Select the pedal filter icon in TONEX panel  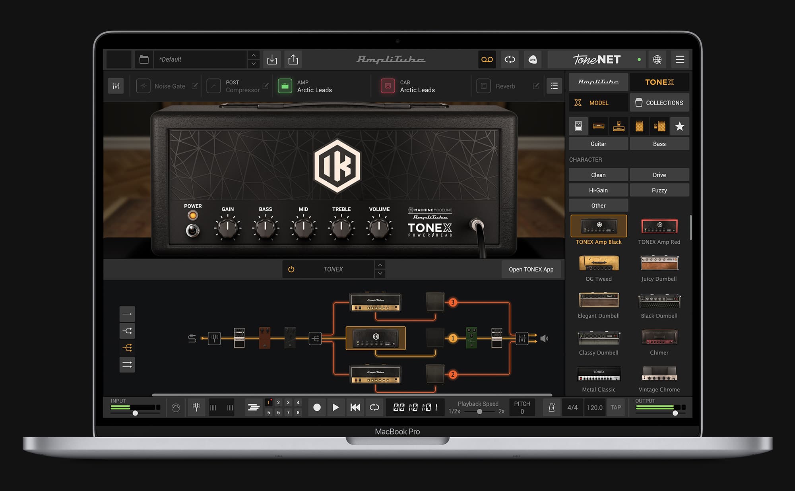click(x=578, y=126)
